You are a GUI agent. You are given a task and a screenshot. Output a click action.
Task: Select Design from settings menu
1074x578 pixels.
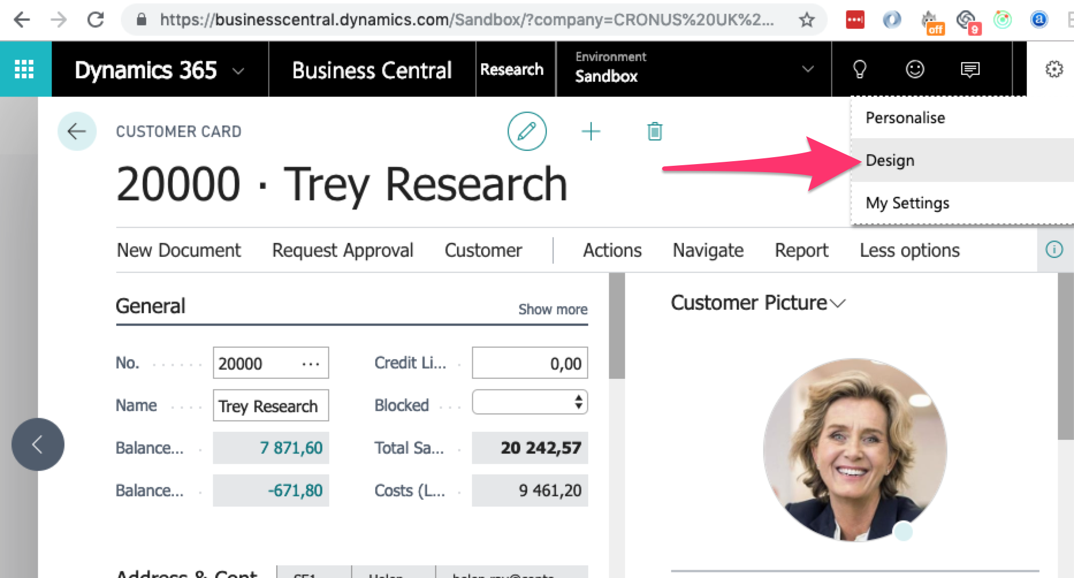click(x=890, y=160)
